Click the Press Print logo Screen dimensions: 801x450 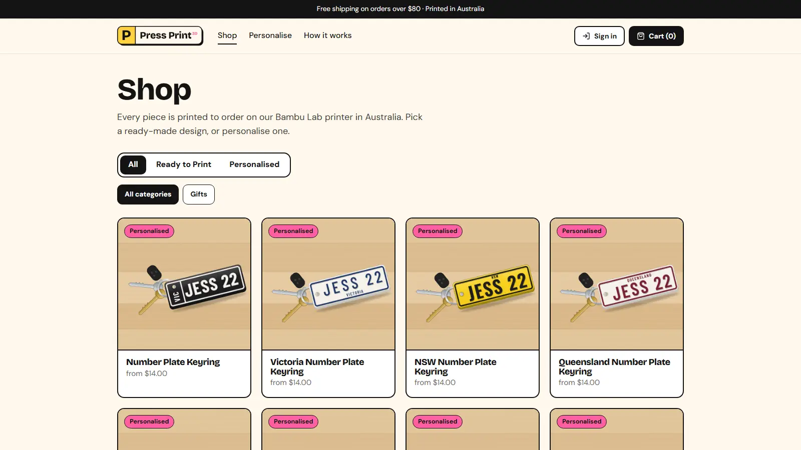160,35
